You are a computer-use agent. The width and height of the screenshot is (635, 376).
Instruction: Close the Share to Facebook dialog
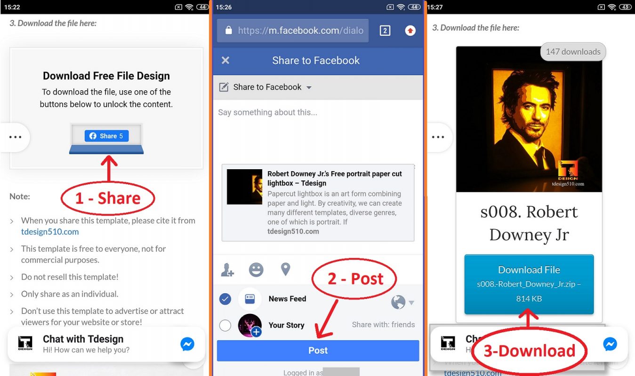click(225, 60)
